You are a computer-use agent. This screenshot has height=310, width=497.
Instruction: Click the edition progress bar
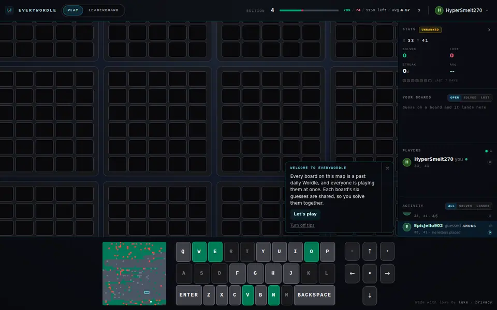pyautogui.click(x=309, y=10)
